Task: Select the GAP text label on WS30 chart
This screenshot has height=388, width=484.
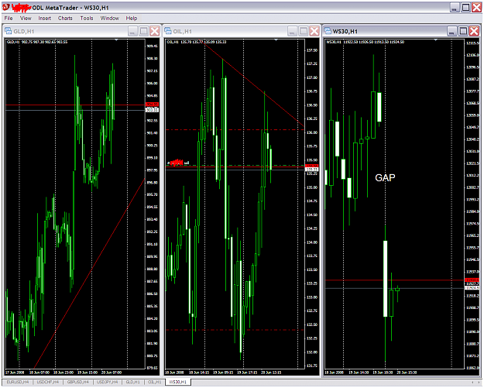Action: click(385, 177)
